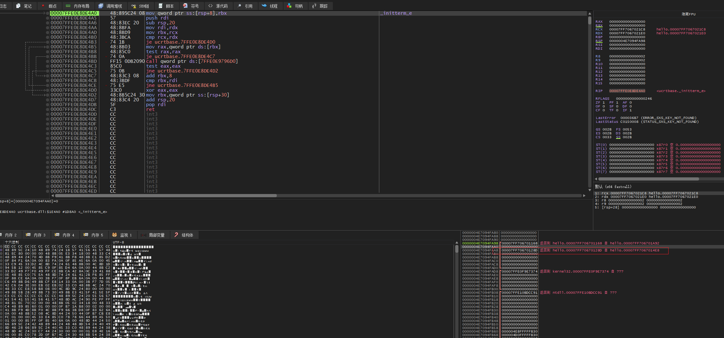
Task: Open the 调用堆栈 call stack tab
Action: [111, 6]
